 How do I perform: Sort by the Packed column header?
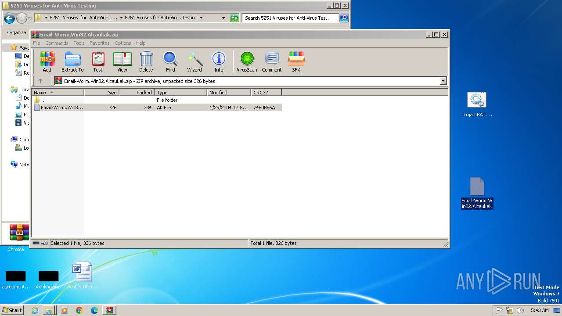(137, 93)
